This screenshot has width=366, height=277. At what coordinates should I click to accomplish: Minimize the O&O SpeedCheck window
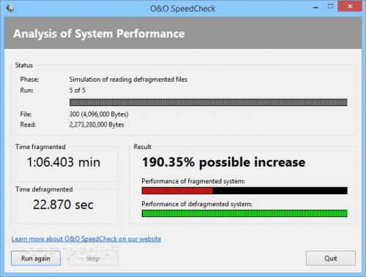click(315, 7)
